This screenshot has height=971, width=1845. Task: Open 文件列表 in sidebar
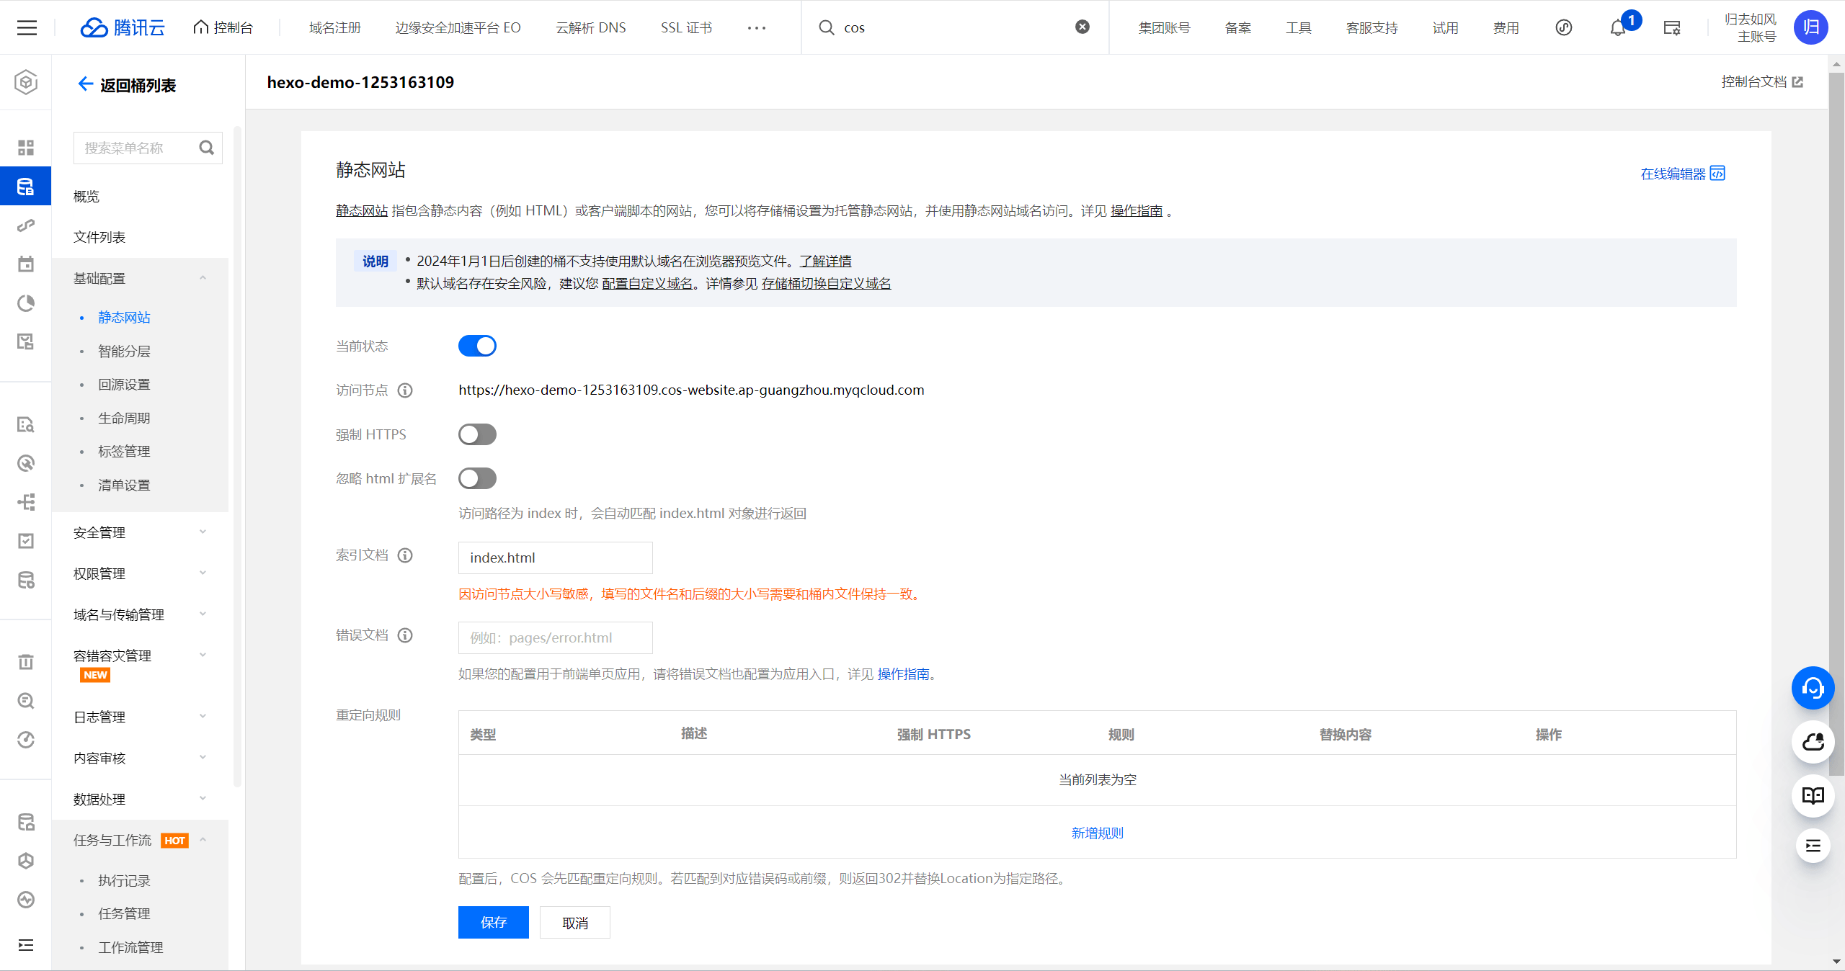pos(99,237)
